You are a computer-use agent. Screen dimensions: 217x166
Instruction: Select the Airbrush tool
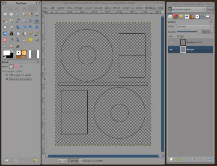coord(11,40)
